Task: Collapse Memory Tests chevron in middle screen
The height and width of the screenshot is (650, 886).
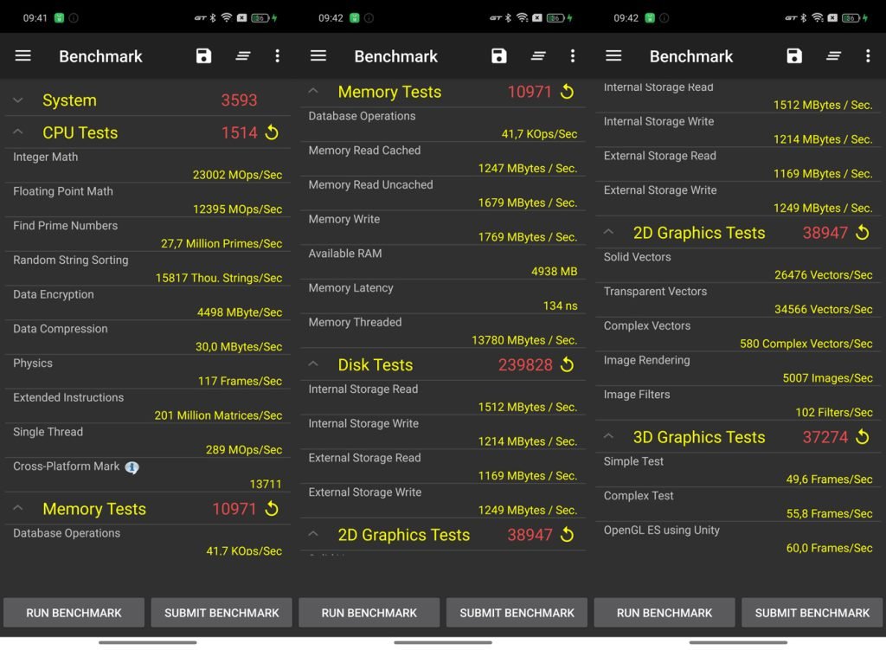Action: point(313,91)
